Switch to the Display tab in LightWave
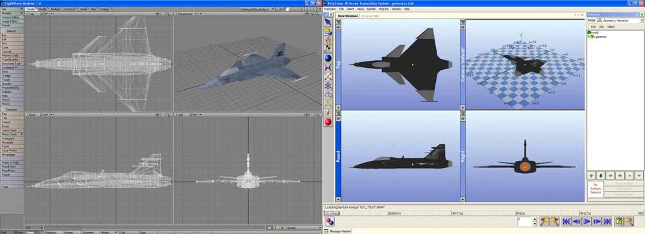The image size is (645, 234). click(104, 9)
